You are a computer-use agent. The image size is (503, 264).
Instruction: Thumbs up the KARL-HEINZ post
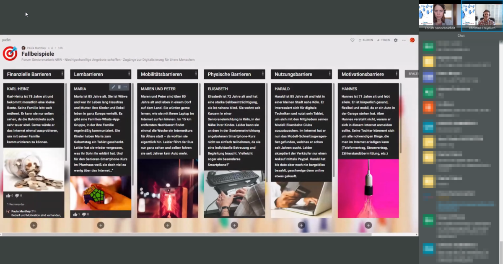[8, 196]
